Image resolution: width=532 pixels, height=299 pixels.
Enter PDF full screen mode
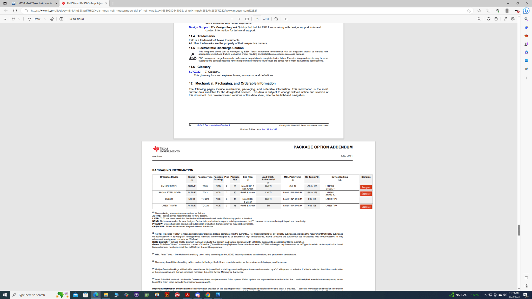(505, 19)
